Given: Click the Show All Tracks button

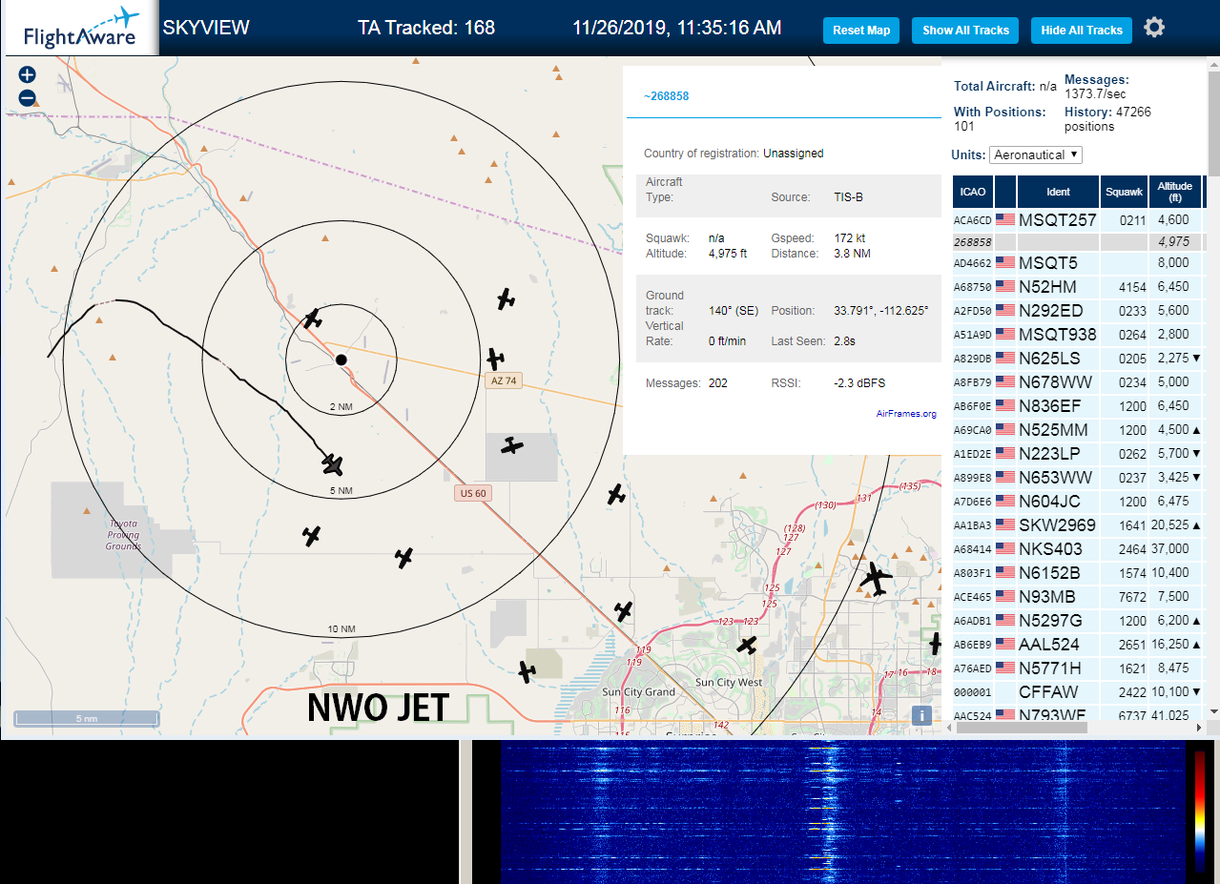Looking at the screenshot, I should click(965, 31).
